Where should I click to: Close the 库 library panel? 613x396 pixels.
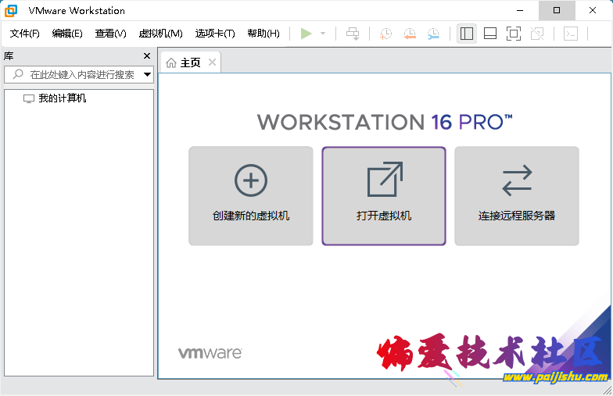click(147, 56)
